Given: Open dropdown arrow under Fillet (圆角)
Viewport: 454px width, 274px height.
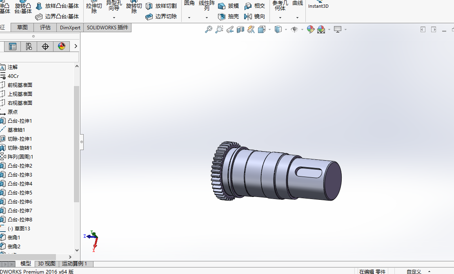Looking at the screenshot, I should (x=189, y=18).
